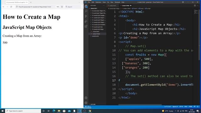Open errors and warnings count in status bar
The height and width of the screenshot is (113, 201).
(x=88, y=107)
